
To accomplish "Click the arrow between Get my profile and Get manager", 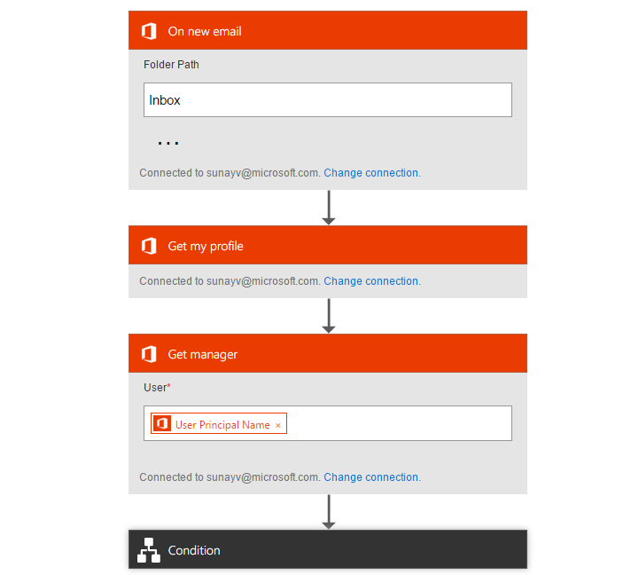I will pos(328,316).
